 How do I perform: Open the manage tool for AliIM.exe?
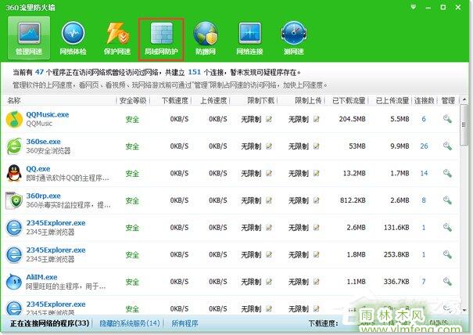point(447,282)
